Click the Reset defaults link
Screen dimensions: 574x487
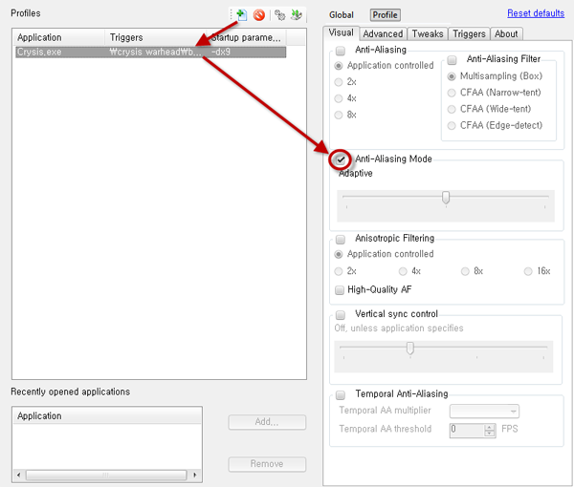[x=536, y=13]
